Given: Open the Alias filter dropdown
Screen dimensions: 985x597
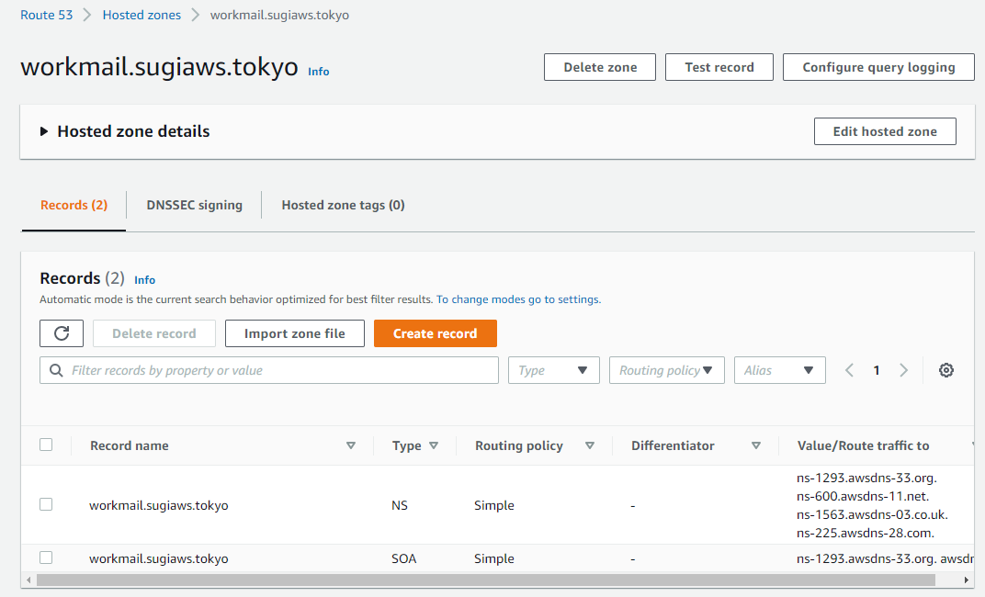Looking at the screenshot, I should pyautogui.click(x=780, y=370).
